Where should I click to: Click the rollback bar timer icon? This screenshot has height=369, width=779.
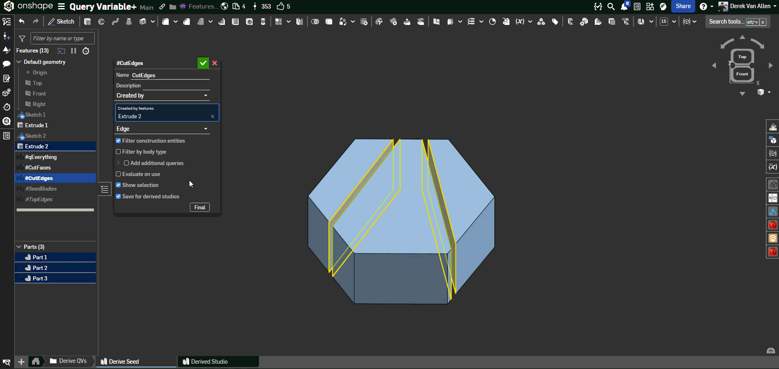[86, 51]
